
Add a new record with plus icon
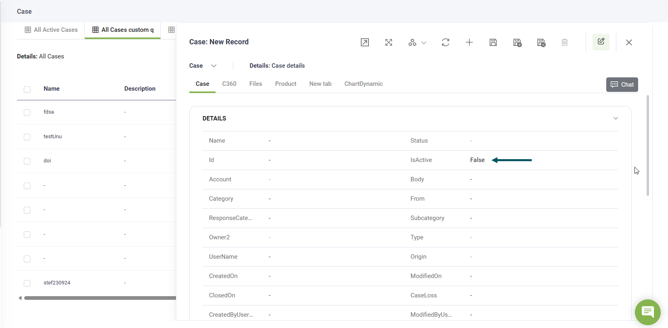coord(469,42)
